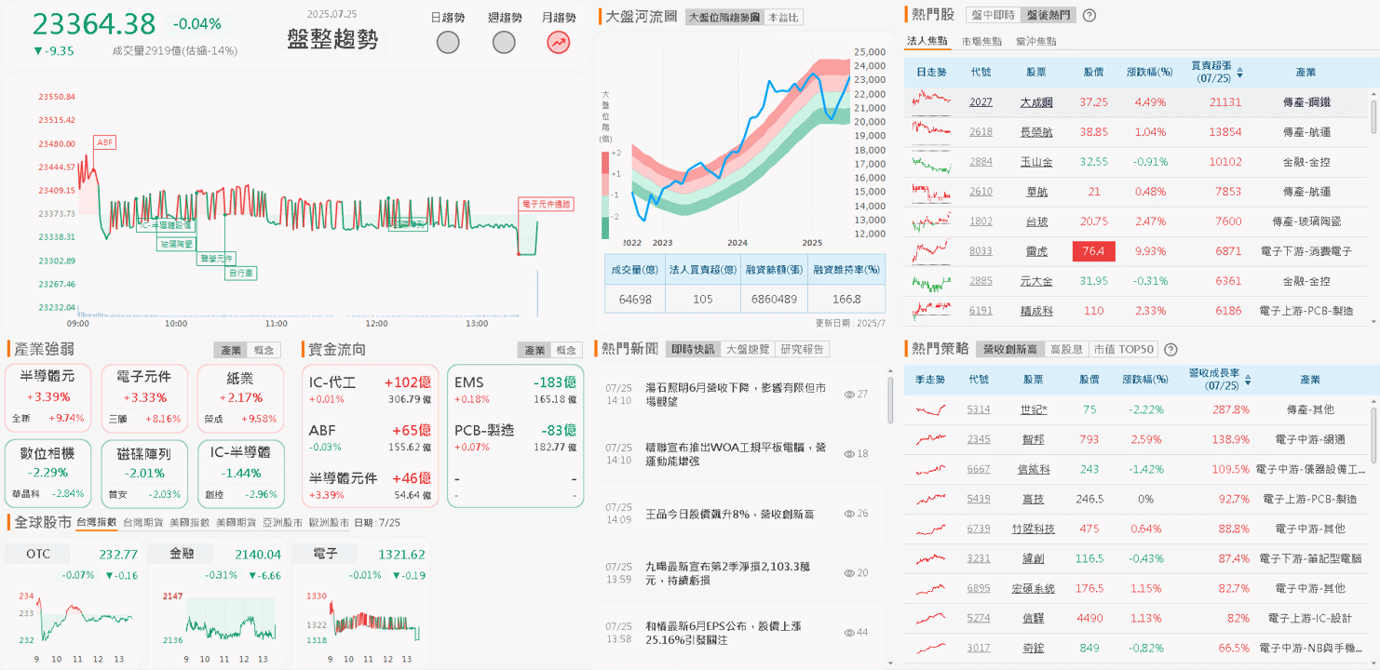The image size is (1380, 670).
Task: Click the 玻璃陶瓷 marker on chart
Action: (177, 244)
